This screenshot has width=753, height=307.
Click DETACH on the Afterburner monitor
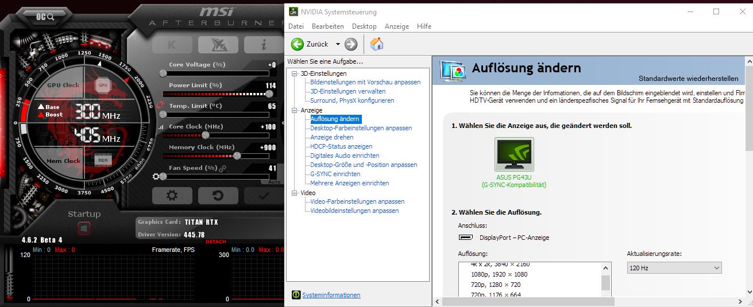215,242
